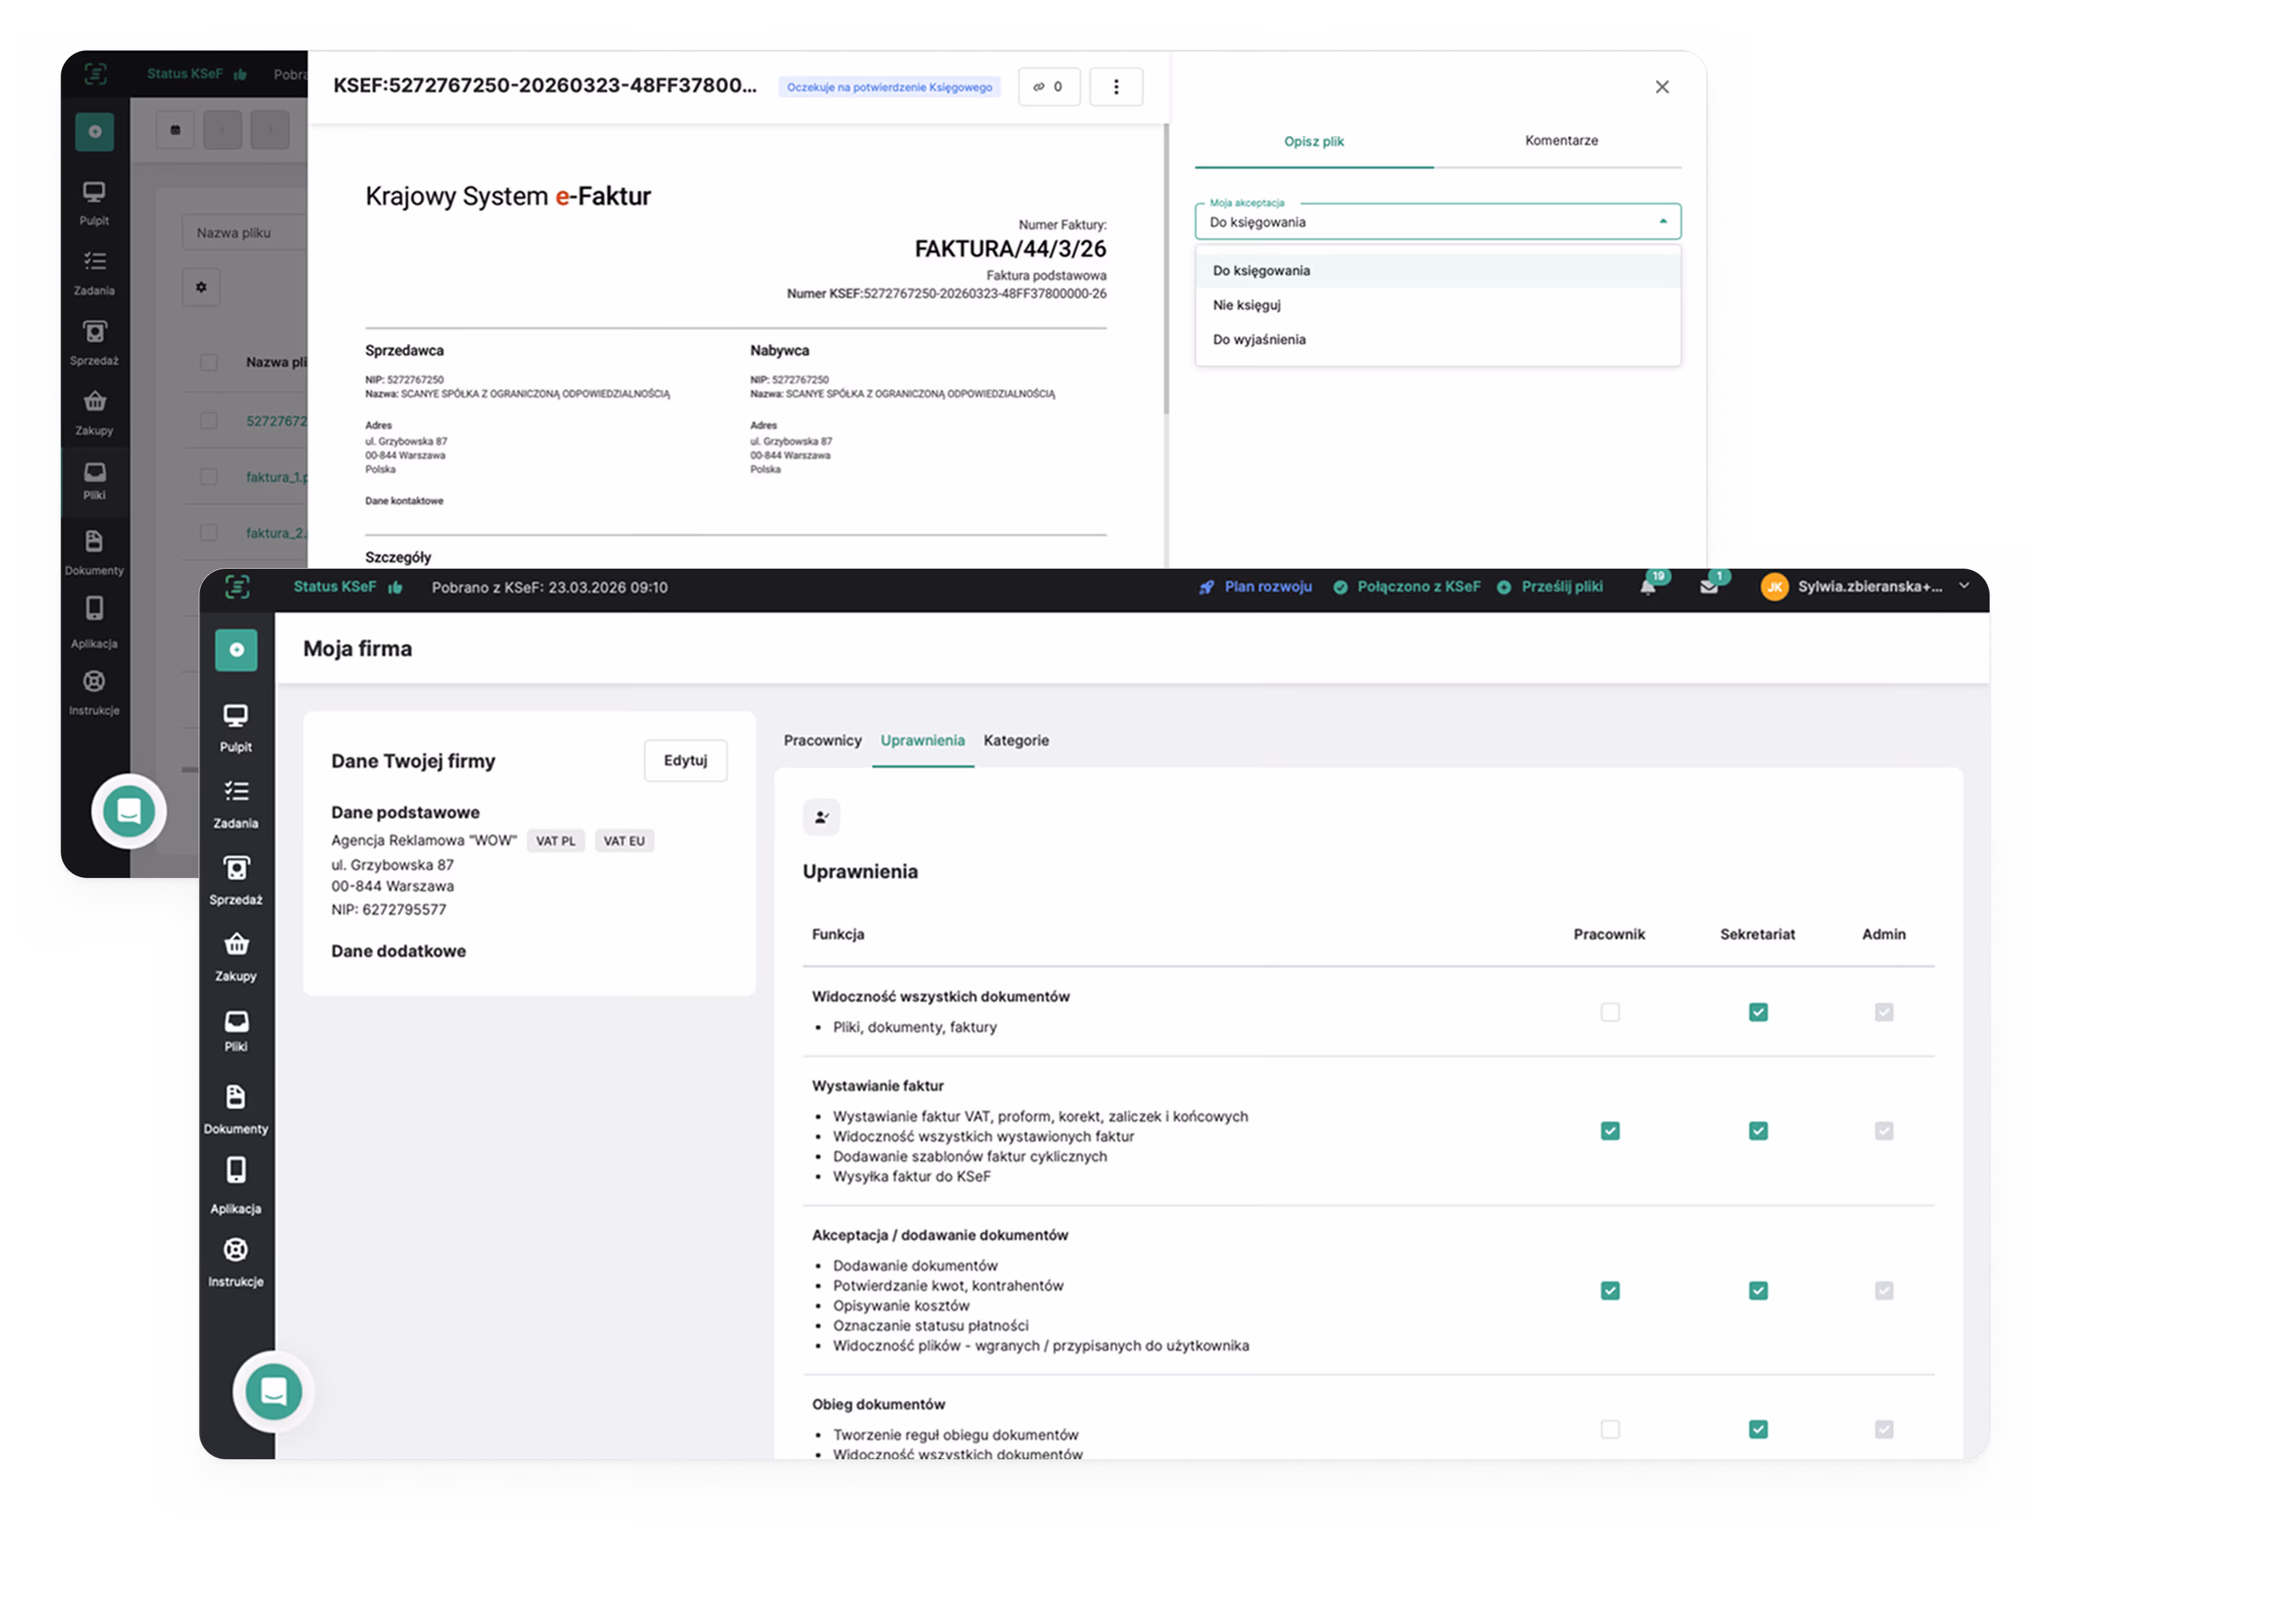
Task: Toggle Sekretariat for Widoczność wszystkich dokumentów
Action: [1758, 1012]
